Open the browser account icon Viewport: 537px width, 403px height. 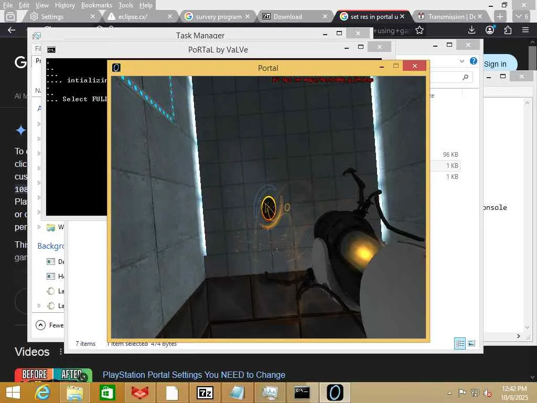click(x=490, y=30)
